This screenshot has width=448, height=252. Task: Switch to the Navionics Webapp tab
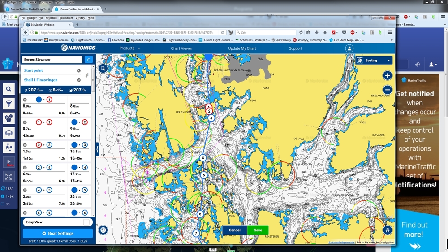click(47, 25)
